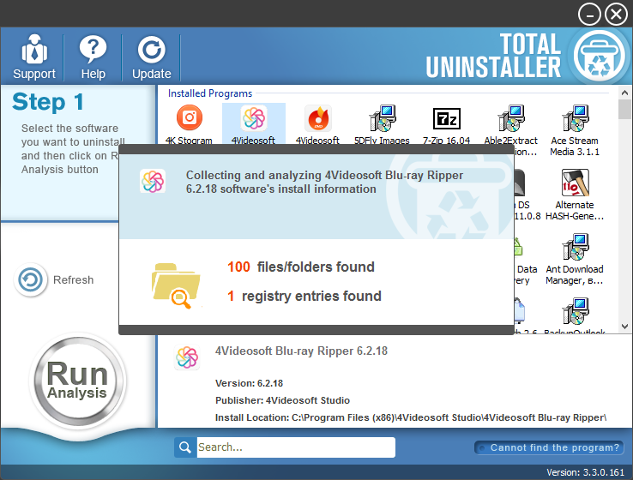633x480 pixels.
Task: Open the 'Cannot find the program?' link
Action: coord(549,447)
